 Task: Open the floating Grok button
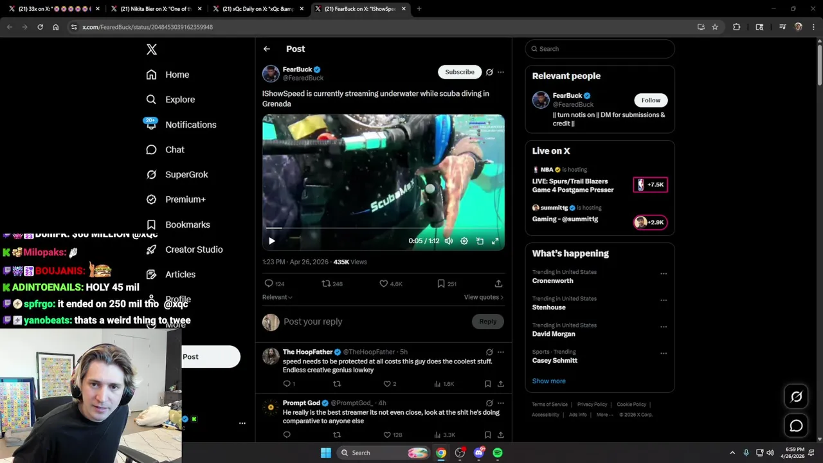[x=796, y=397]
